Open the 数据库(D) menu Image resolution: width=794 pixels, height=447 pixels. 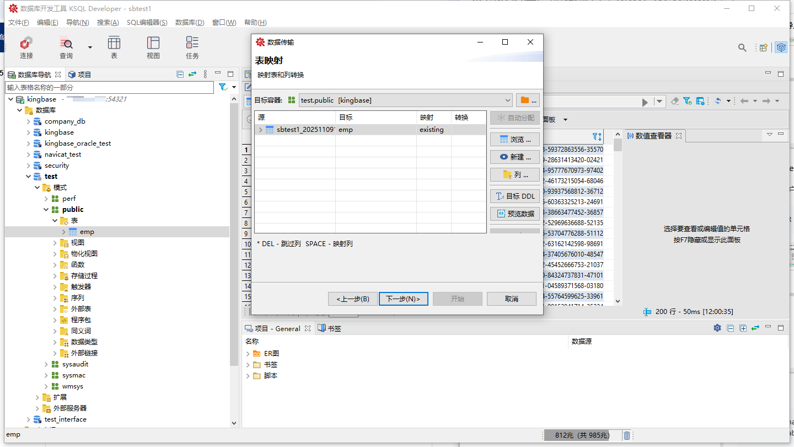[x=190, y=23]
